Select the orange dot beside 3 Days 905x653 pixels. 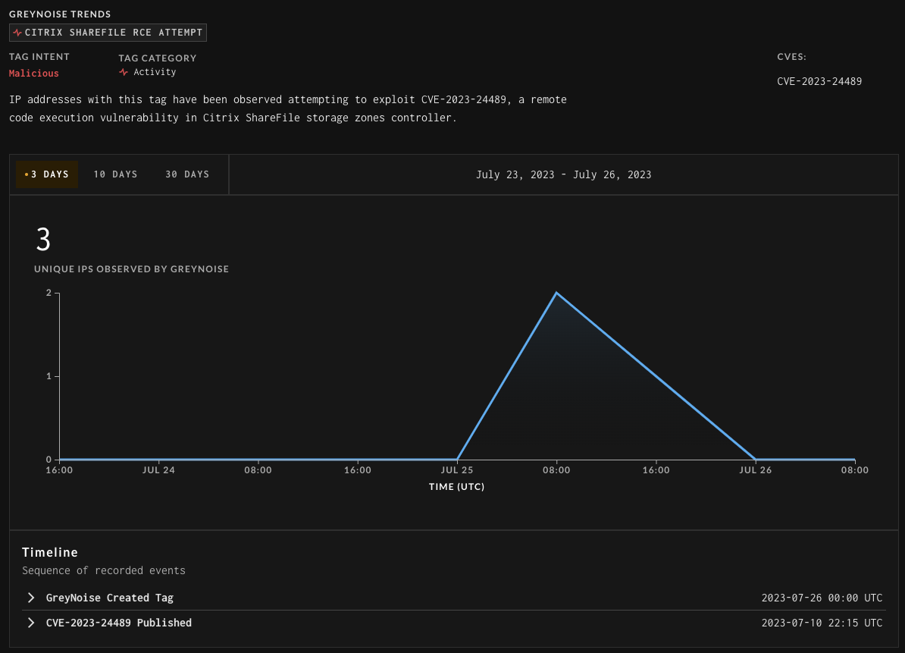tap(27, 174)
